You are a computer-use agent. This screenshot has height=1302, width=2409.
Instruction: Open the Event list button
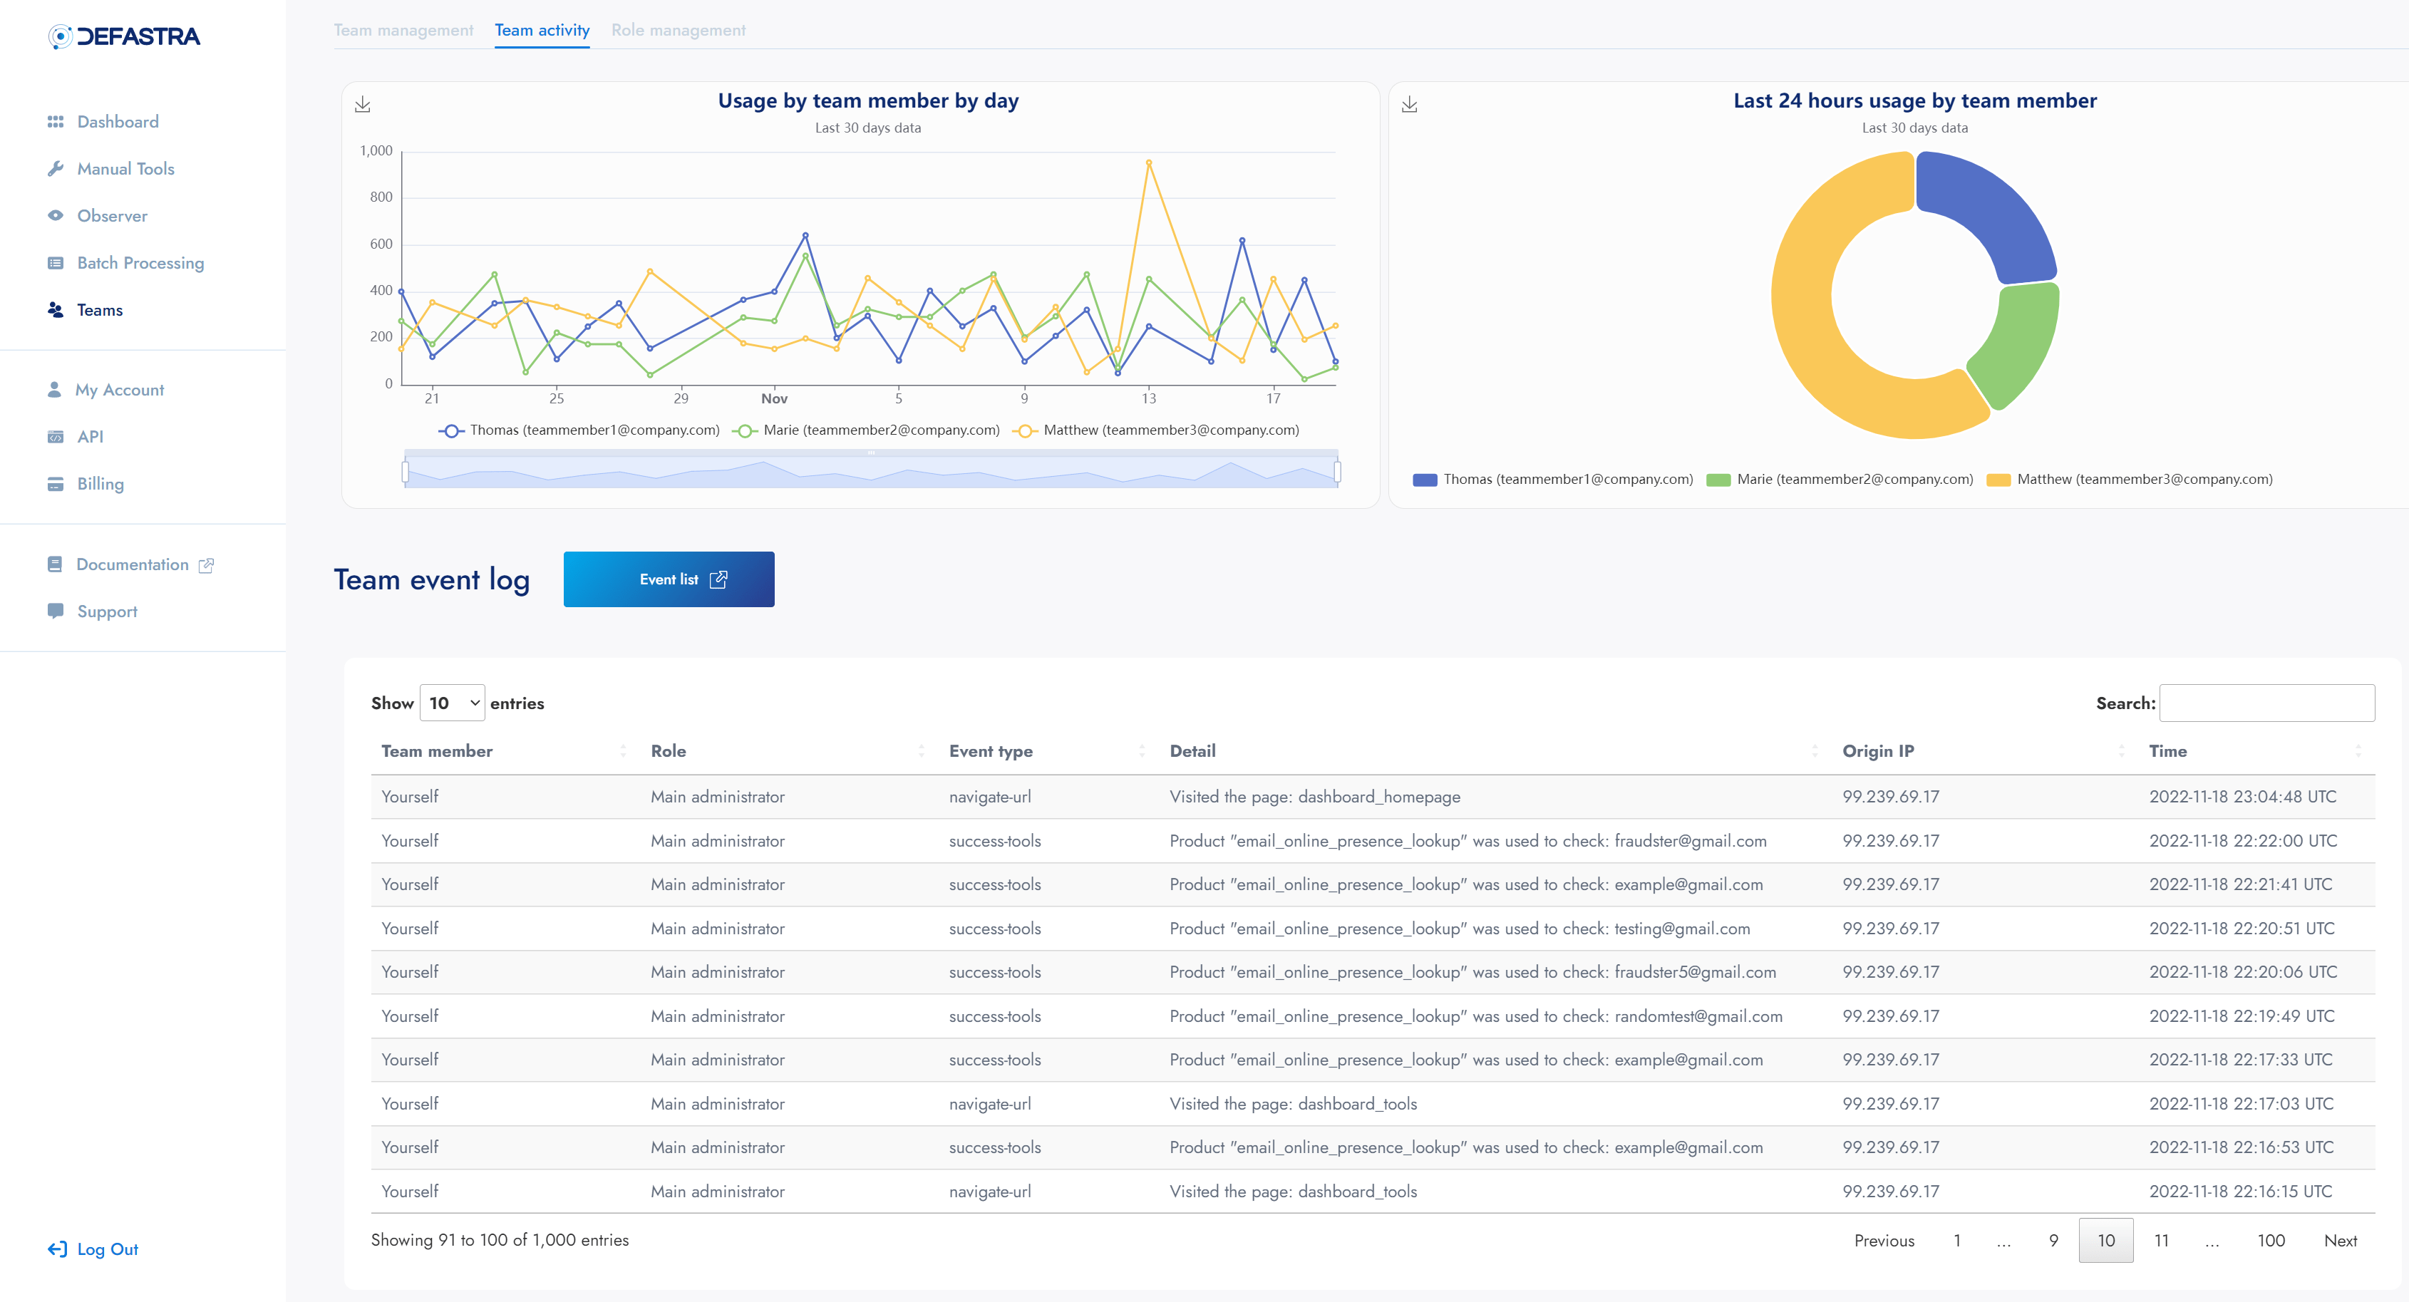tap(669, 579)
